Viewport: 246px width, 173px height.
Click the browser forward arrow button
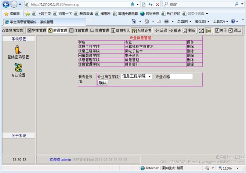[14, 4]
